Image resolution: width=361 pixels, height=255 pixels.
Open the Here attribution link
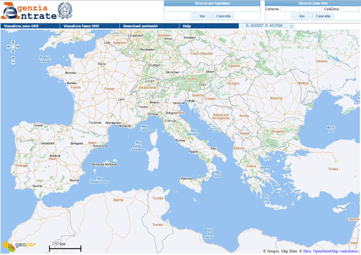tap(307, 251)
